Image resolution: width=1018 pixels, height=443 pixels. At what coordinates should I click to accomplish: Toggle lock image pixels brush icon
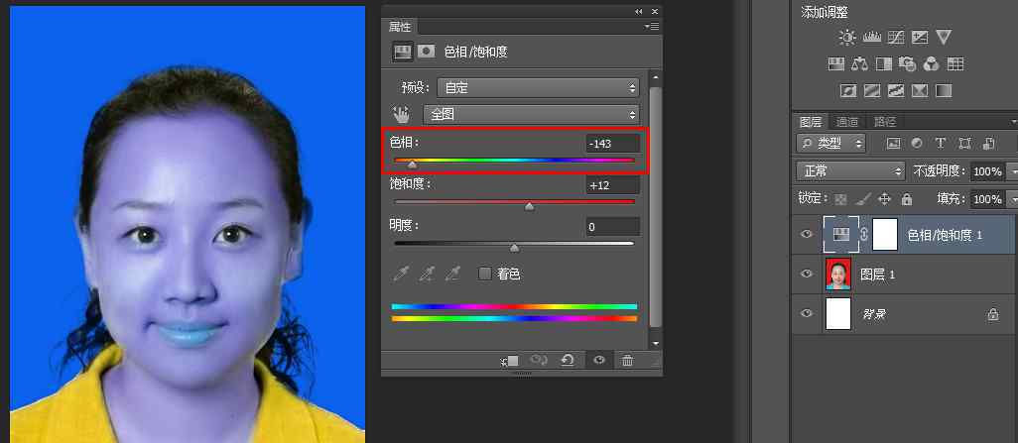[863, 199]
